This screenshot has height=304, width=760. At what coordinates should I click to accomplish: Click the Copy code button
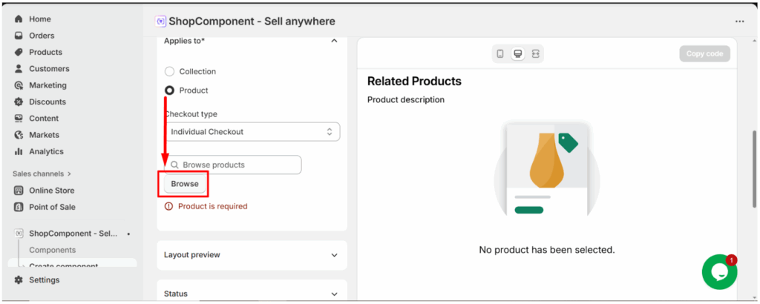704,54
